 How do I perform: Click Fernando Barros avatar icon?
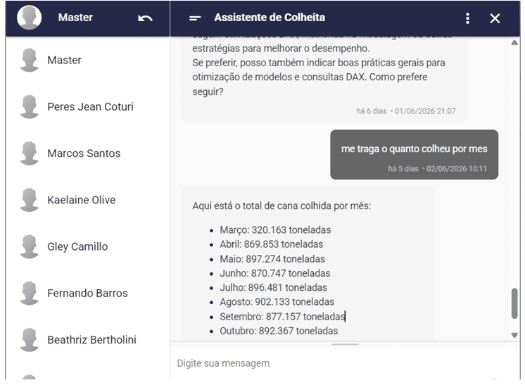coord(29,293)
